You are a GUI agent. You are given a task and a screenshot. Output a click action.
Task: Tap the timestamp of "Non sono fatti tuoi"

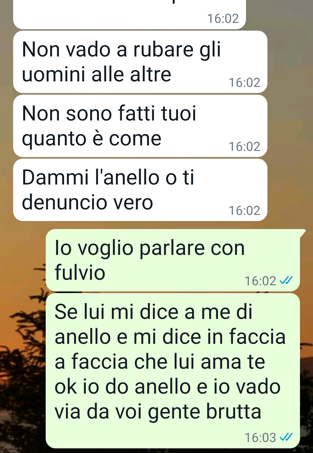pyautogui.click(x=244, y=147)
